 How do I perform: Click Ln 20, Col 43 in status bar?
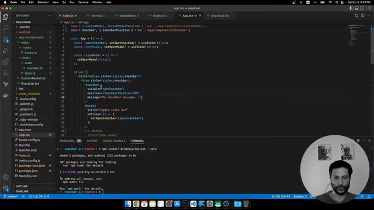280,197
